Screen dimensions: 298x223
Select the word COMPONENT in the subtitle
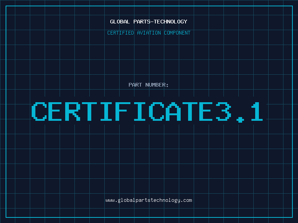pos(177,33)
